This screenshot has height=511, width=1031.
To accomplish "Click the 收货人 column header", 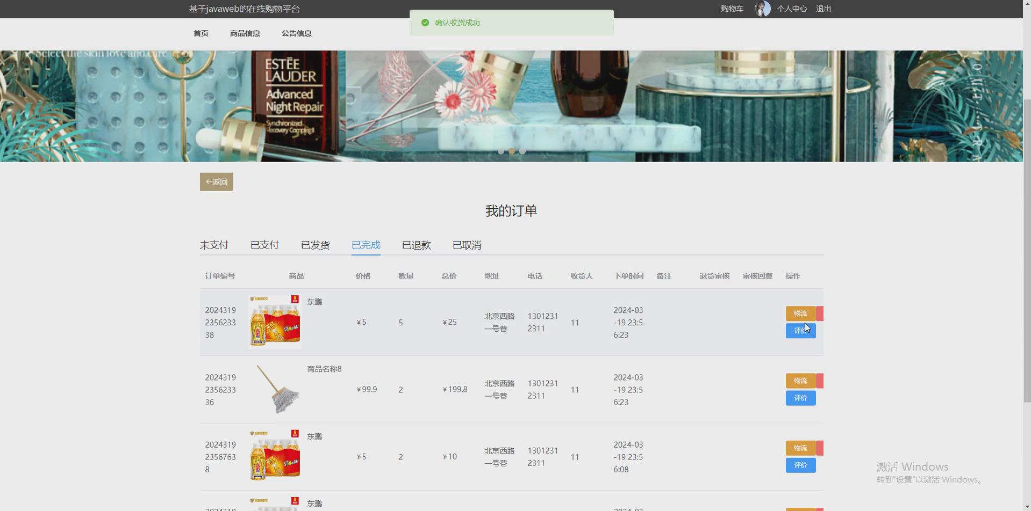I will point(582,276).
